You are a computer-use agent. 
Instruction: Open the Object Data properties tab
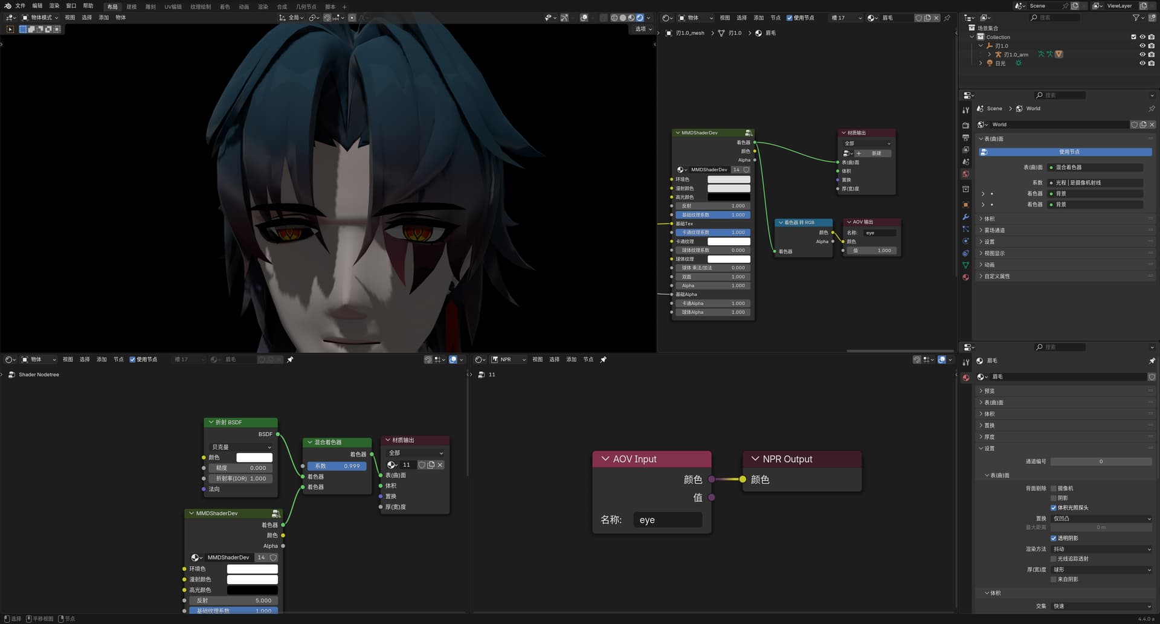coord(965,265)
